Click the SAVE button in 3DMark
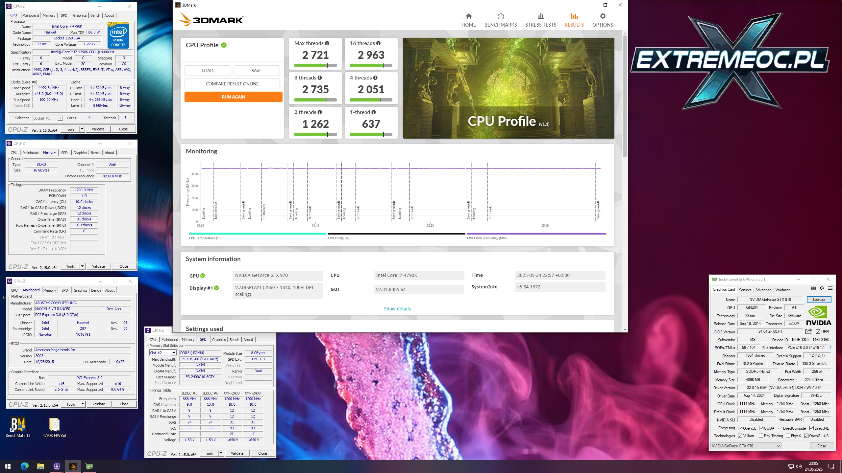 coord(257,71)
